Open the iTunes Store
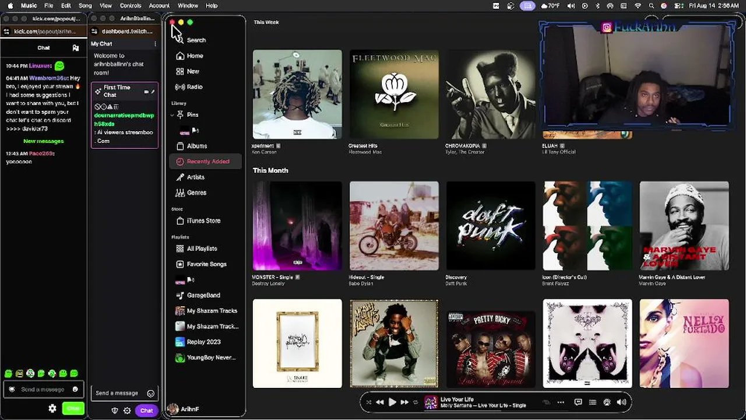 pos(206,220)
